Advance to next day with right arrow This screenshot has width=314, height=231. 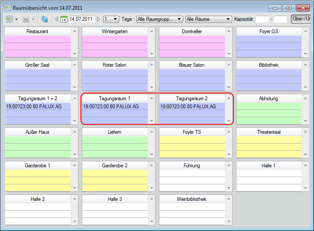click(98, 19)
